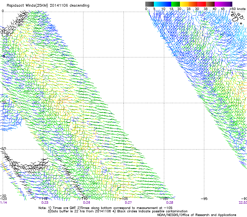Click the dark purple 45-50 knots legend segment
The image size is (247, 217).
coord(228,4)
